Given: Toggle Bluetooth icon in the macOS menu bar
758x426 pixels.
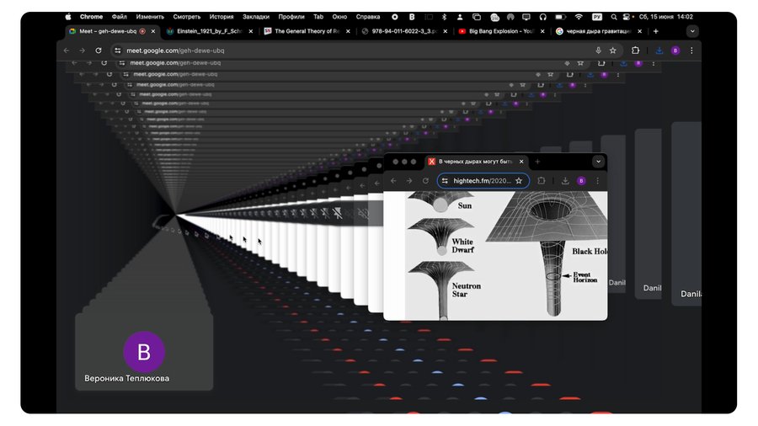Looking at the screenshot, I should coord(445,17).
